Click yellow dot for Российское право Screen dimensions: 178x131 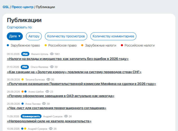[46, 45]
